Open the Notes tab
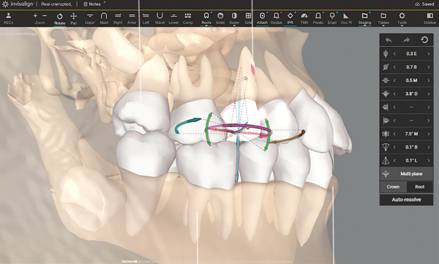This screenshot has height=264, width=439. pyautogui.click(x=92, y=4)
